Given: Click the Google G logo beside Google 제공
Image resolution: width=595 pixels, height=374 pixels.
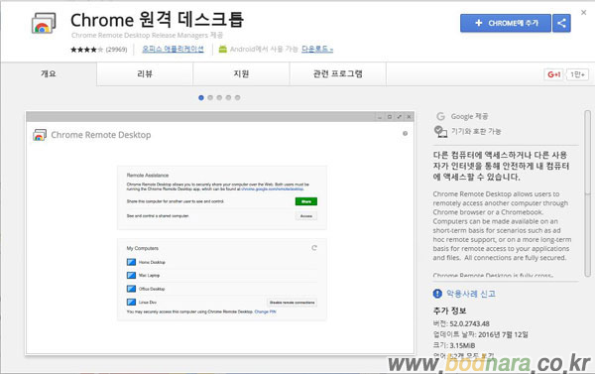Looking at the screenshot, I should pyautogui.click(x=440, y=116).
